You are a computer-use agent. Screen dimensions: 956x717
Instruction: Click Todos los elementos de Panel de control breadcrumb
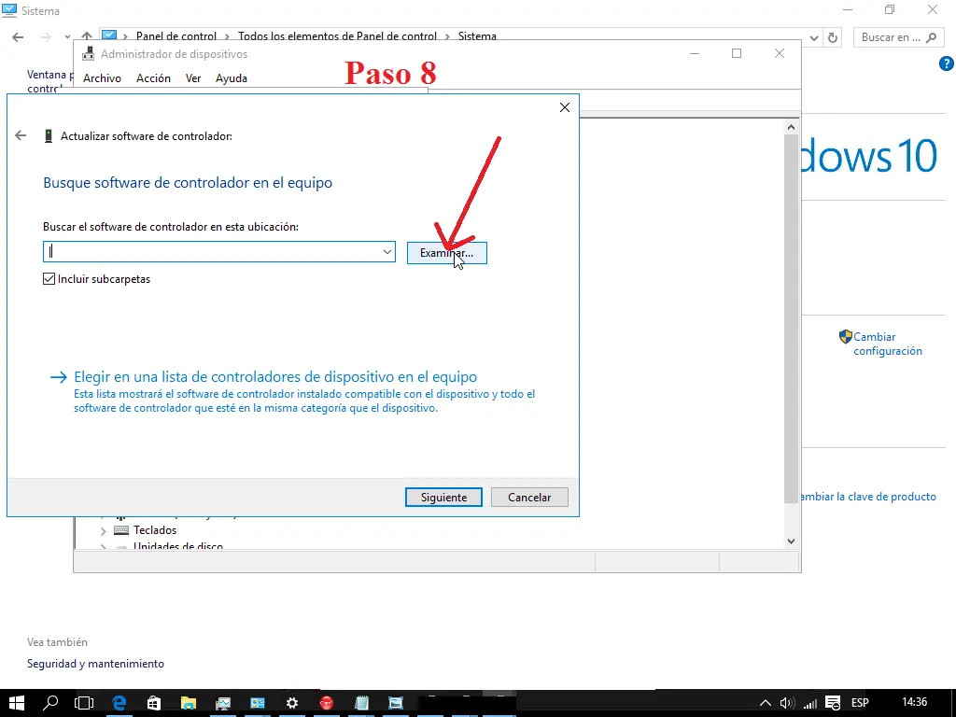click(337, 36)
